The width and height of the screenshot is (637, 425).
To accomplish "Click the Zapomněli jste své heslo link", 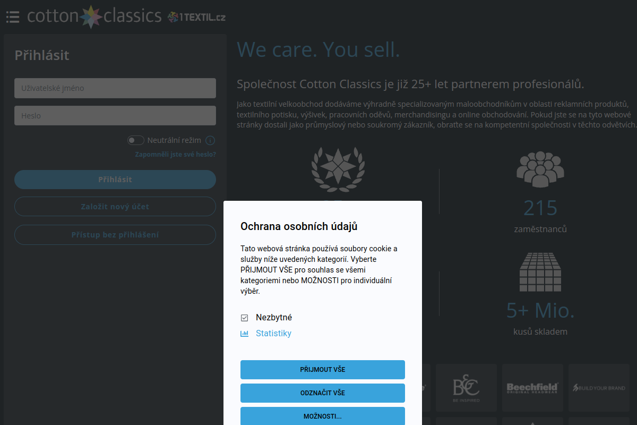I will click(x=176, y=155).
